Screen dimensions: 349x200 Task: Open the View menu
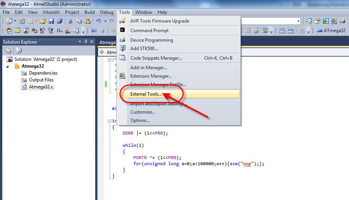tap(33, 12)
